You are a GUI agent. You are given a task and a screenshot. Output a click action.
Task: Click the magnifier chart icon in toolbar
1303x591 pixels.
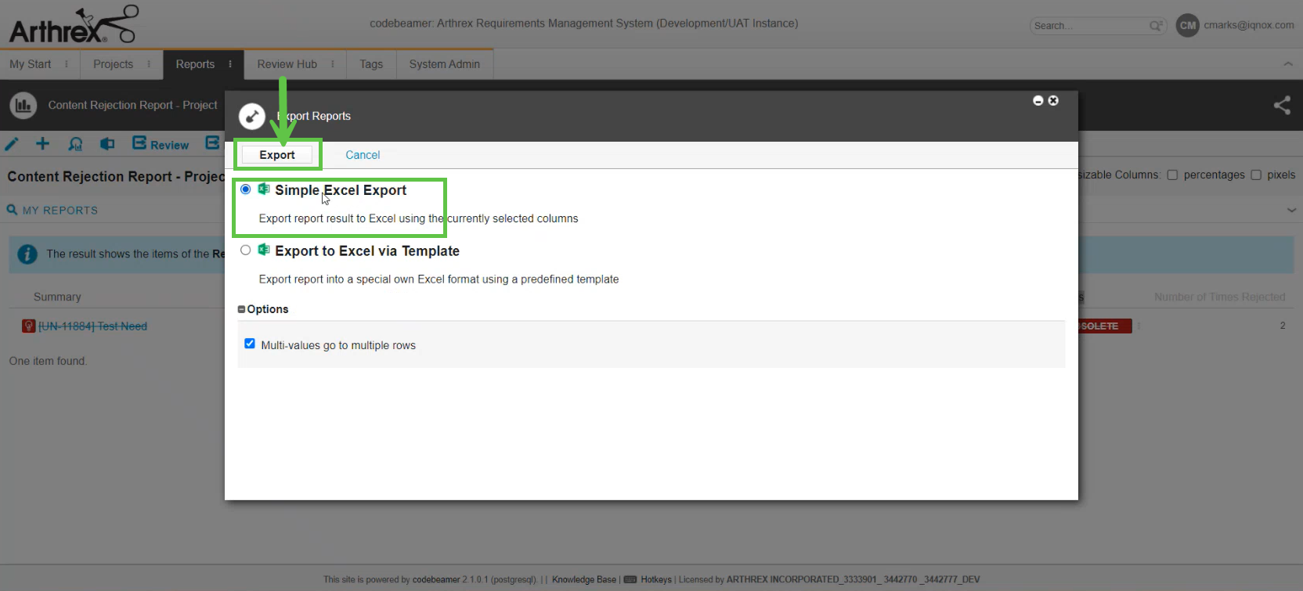(75, 144)
